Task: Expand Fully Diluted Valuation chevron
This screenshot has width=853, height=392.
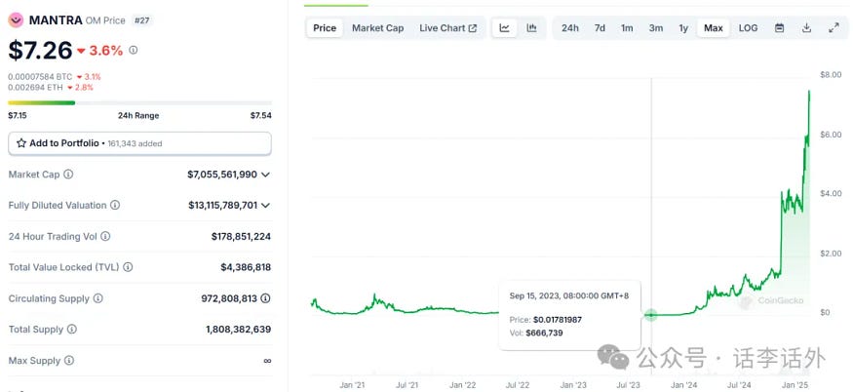Action: (x=265, y=206)
